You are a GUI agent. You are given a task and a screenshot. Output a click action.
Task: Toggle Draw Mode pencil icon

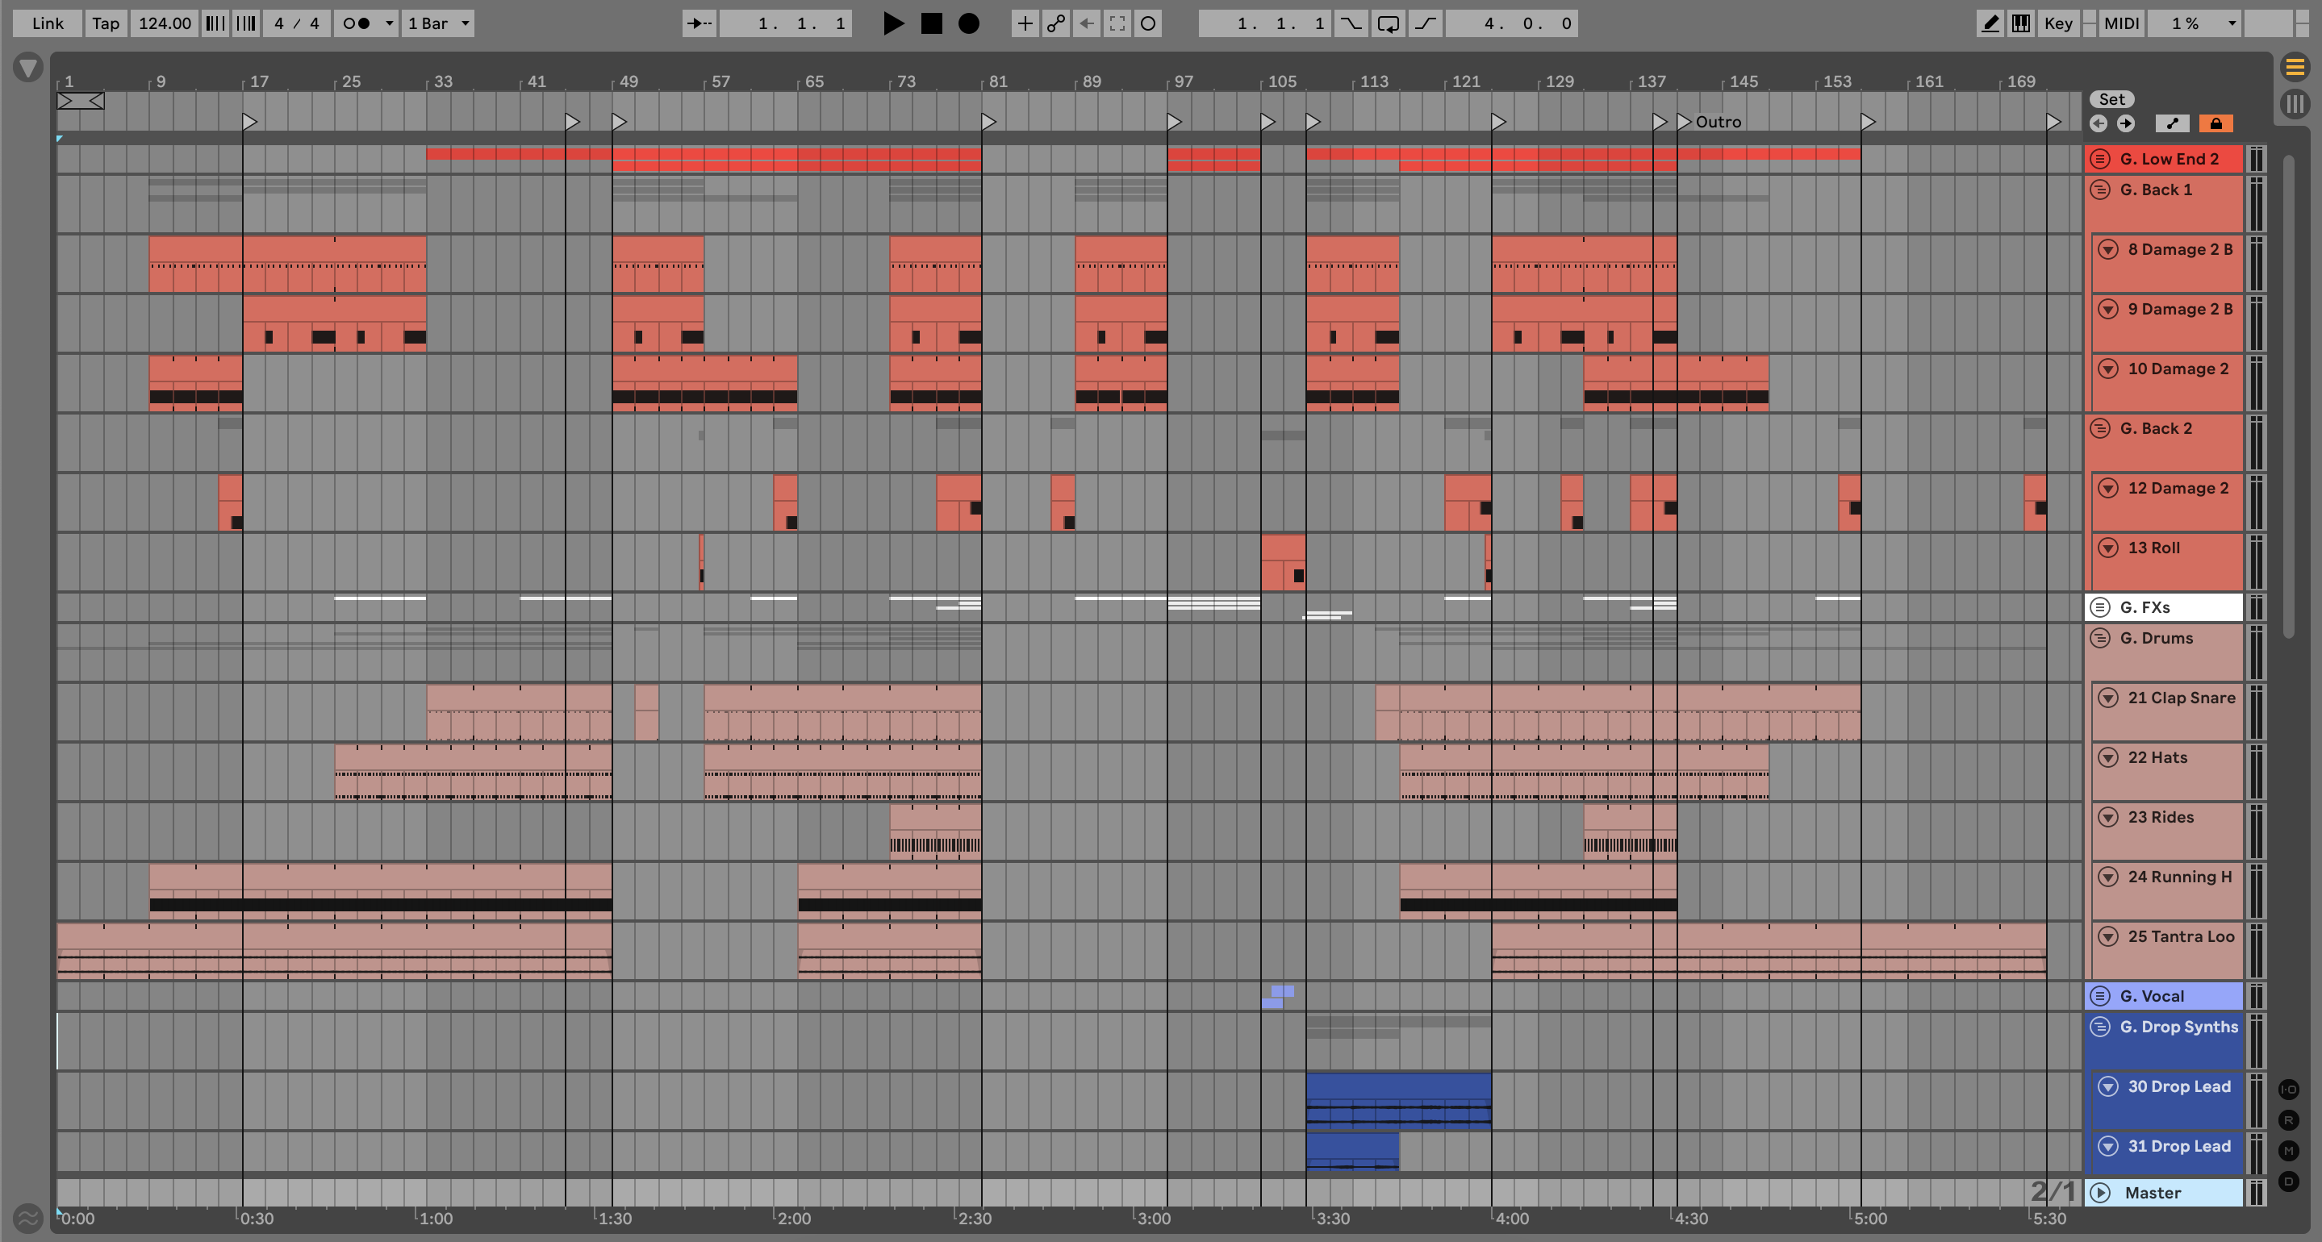tap(1990, 23)
